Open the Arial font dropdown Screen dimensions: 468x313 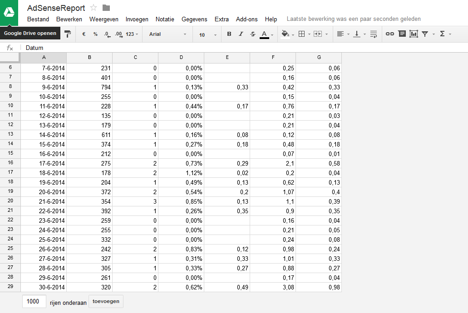[167, 34]
